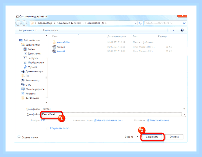Click the Книга4.files folder icon
The height and width of the screenshot is (157, 202).
coord(54,42)
